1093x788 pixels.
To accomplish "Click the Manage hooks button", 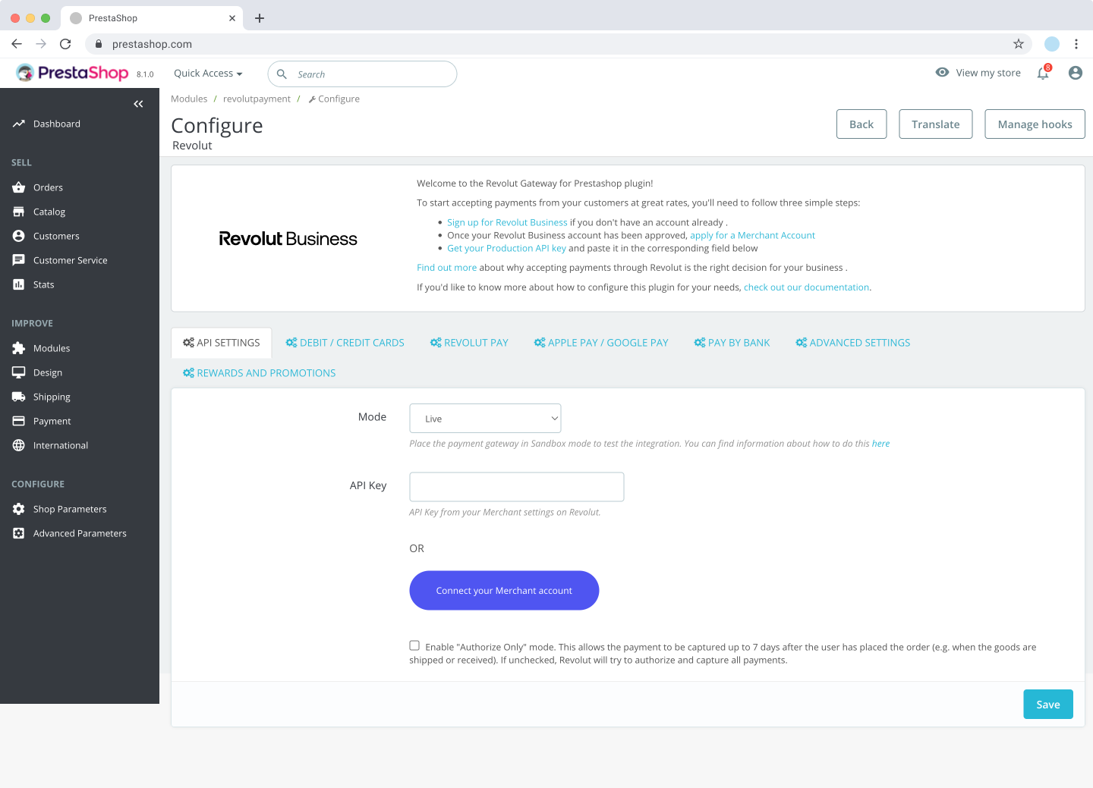I will (1035, 124).
